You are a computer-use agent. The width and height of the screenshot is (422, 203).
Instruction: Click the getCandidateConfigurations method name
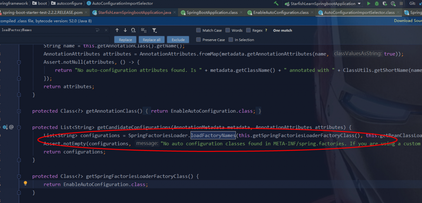pos(134,127)
